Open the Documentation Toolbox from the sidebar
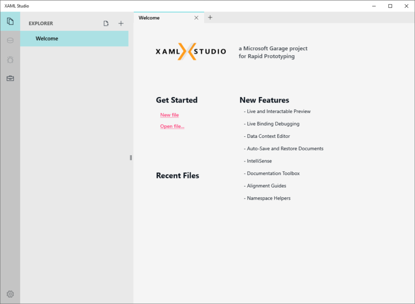Viewport: 415px width, 304px height. click(10, 78)
